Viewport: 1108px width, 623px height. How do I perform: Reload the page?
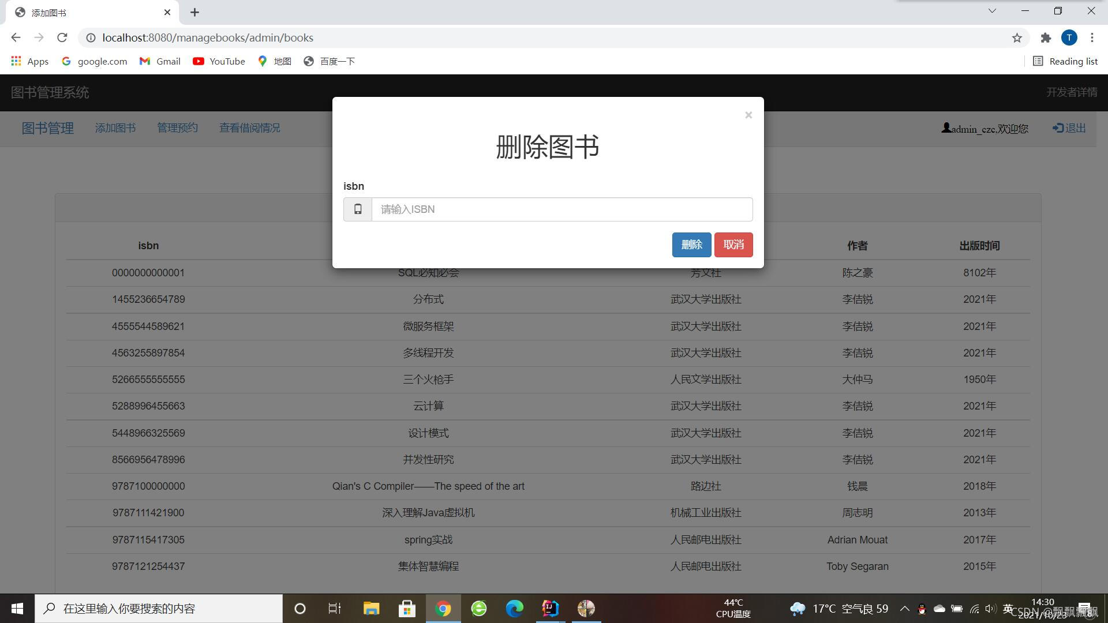(62, 38)
